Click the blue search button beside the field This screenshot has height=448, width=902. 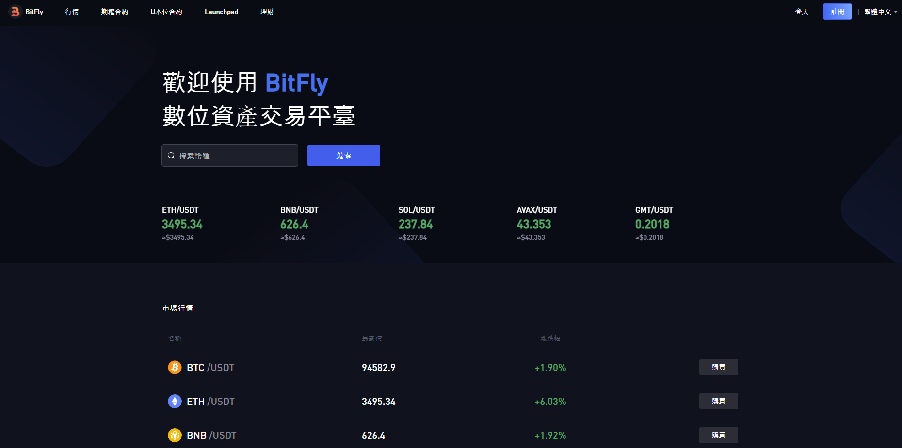click(344, 155)
